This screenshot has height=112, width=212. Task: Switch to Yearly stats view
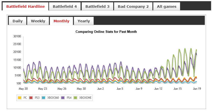coord(84,21)
